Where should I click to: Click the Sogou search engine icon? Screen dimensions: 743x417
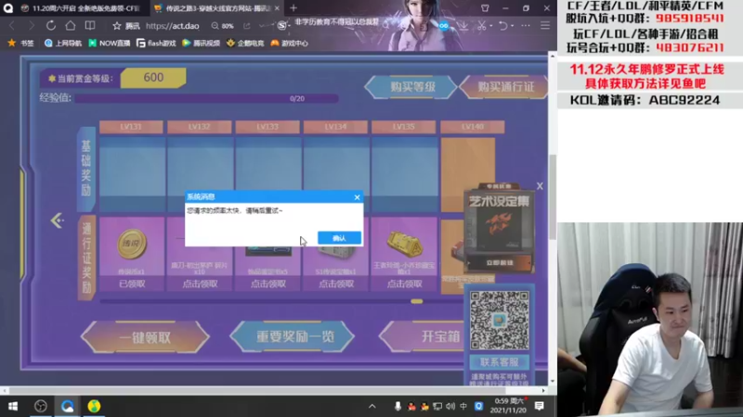coord(281,26)
